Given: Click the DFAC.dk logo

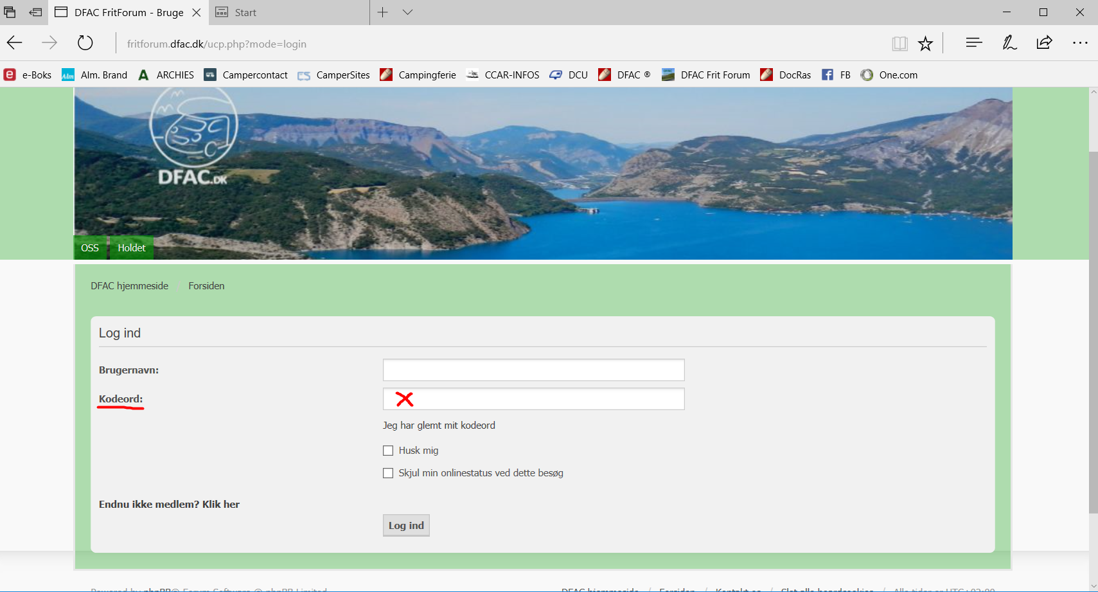Looking at the screenshot, I should (x=193, y=137).
